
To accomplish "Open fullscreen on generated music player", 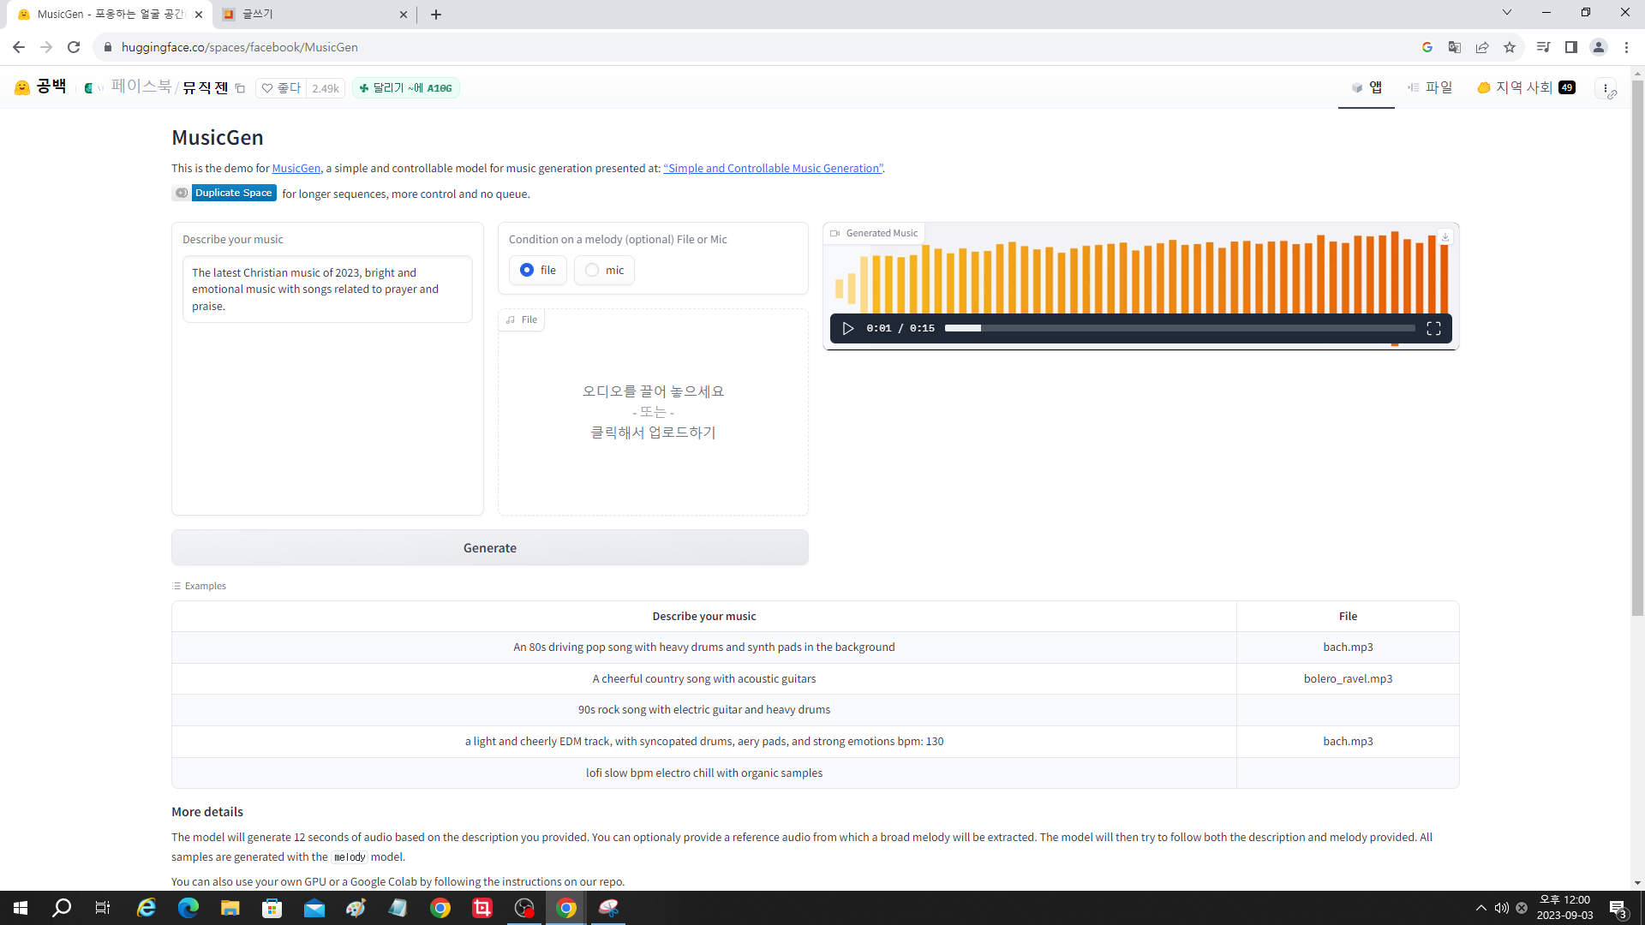I will click(x=1433, y=328).
